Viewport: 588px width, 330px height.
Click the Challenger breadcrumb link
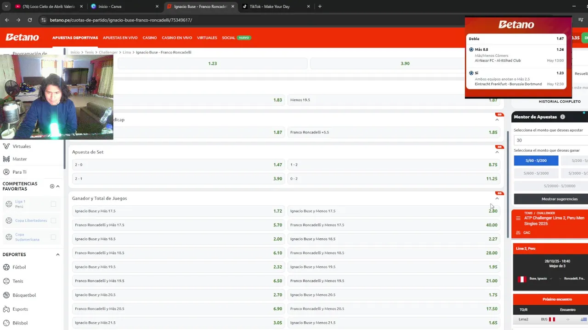108,52
